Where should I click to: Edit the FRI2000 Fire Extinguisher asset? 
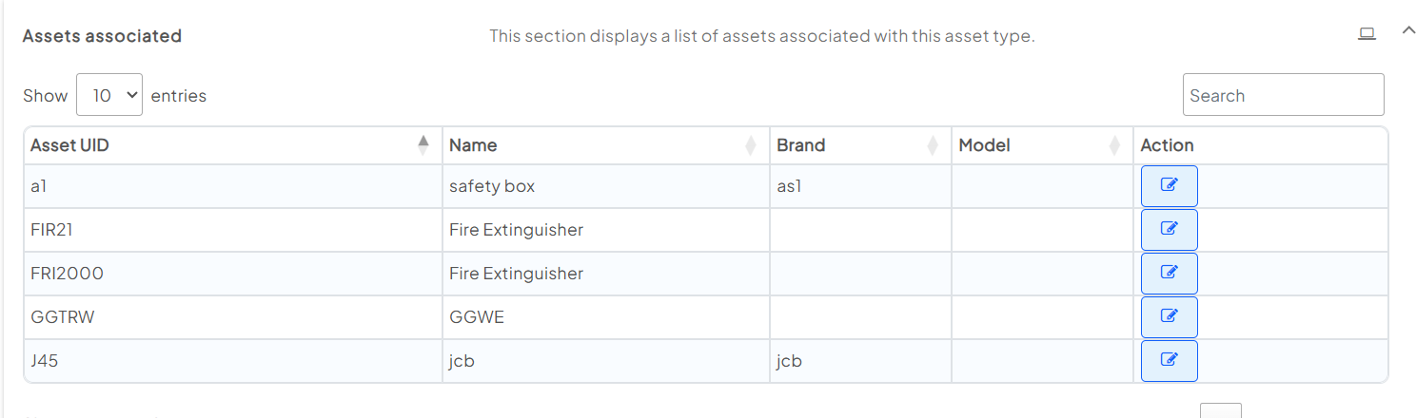coord(1169,274)
